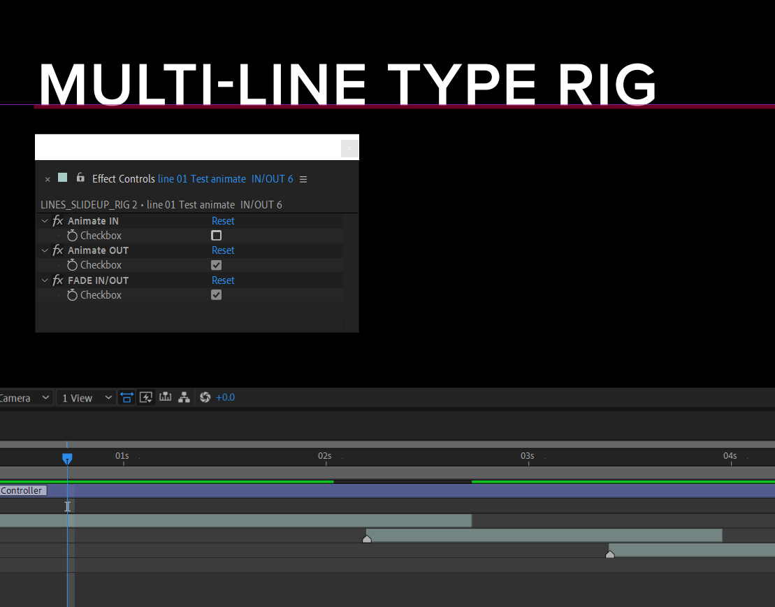Open the 1 View layout dropdown
The height and width of the screenshot is (607, 775).
point(87,398)
